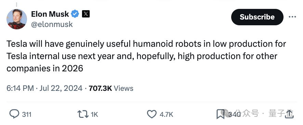303x125 pixels.
Task: Click the share upload arrow icon
Action: (x=289, y=114)
